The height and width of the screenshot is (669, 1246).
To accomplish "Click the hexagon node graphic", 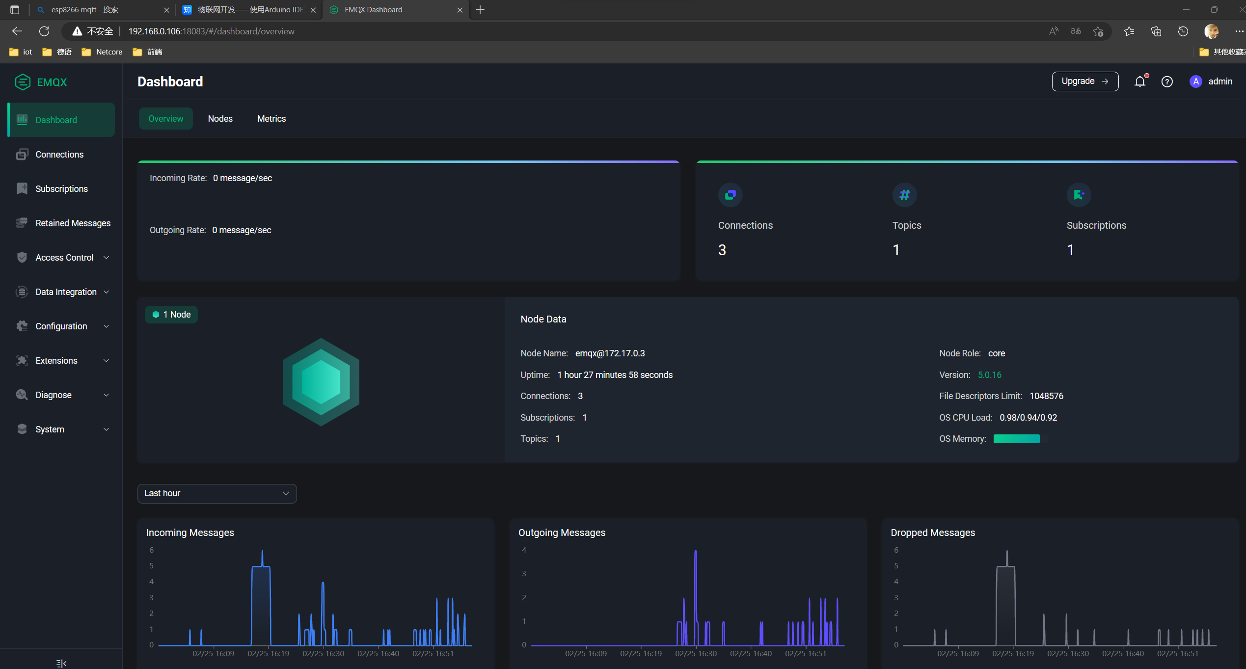I will pyautogui.click(x=321, y=382).
